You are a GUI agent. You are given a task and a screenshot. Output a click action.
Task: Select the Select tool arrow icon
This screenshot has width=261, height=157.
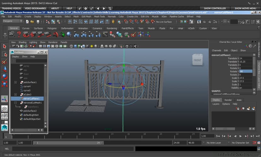point(4,46)
